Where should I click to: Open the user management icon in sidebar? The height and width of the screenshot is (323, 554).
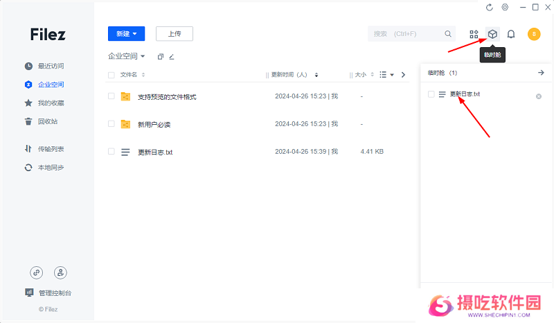click(x=60, y=272)
